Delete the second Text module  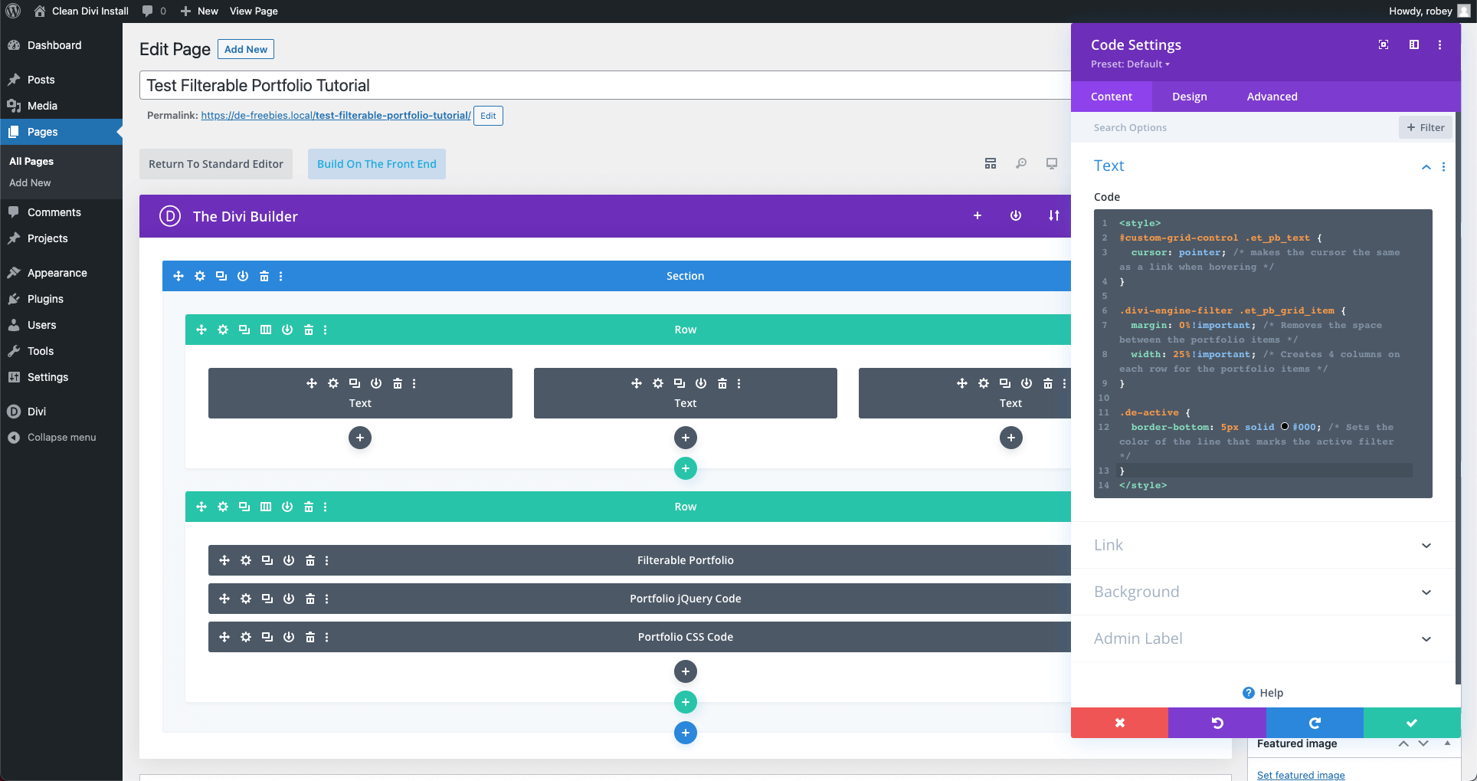point(722,383)
